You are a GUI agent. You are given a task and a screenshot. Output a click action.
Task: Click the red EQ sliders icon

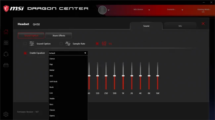coord(104,44)
